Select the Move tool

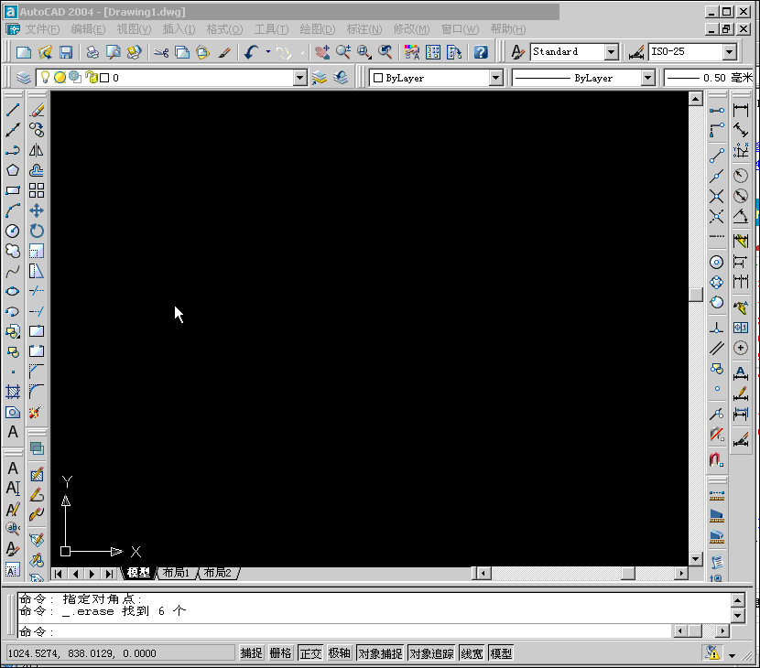[x=37, y=210]
